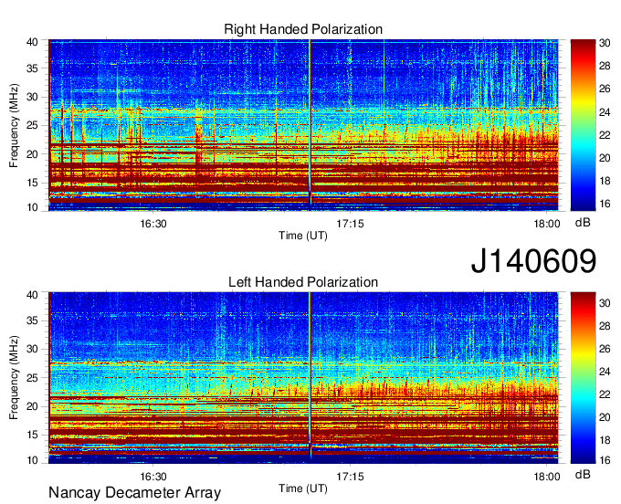Click the dB unit label below lower colorbar

[583, 475]
